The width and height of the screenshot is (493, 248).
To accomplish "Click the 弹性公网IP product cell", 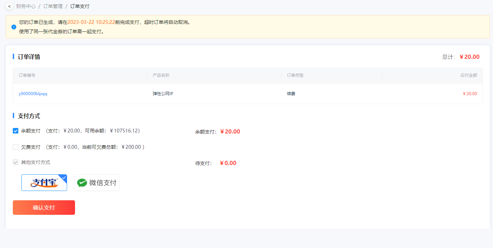I will click(x=163, y=94).
